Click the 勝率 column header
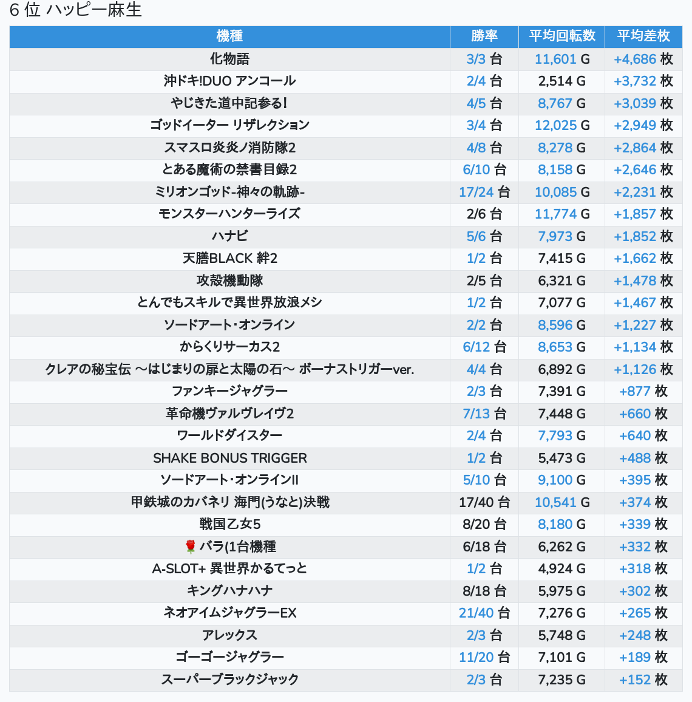The height and width of the screenshot is (702, 692). coord(484,36)
